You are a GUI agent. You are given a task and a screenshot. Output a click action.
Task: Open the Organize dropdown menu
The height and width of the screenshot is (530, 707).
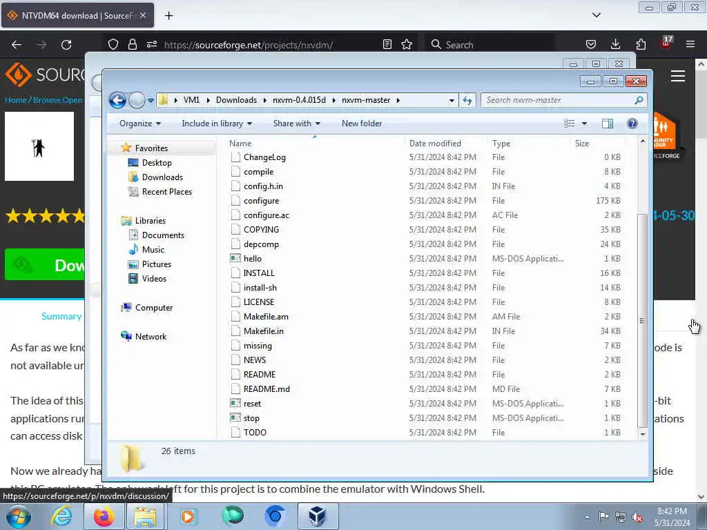click(x=139, y=124)
